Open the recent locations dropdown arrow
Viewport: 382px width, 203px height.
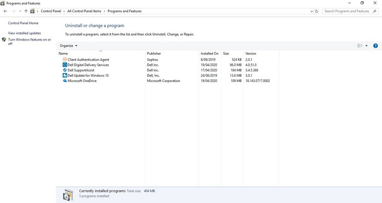click(x=20, y=11)
